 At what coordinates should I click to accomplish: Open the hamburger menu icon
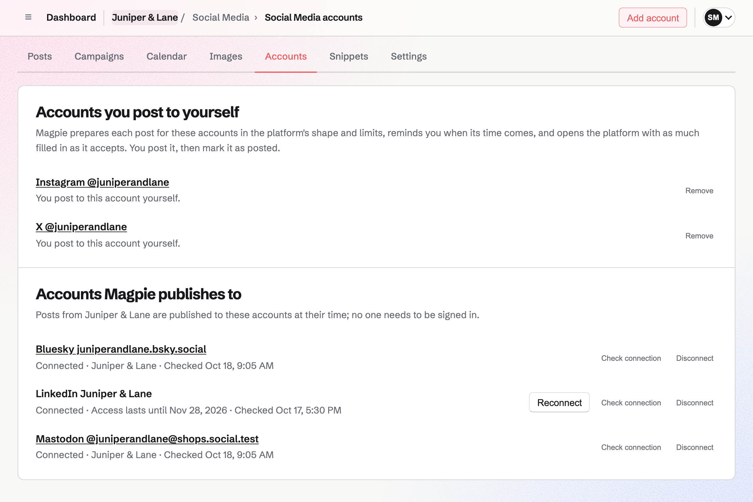28,17
